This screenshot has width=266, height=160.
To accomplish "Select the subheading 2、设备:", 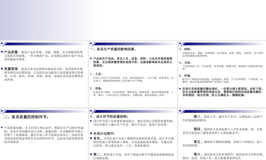I will tap(96, 89).
